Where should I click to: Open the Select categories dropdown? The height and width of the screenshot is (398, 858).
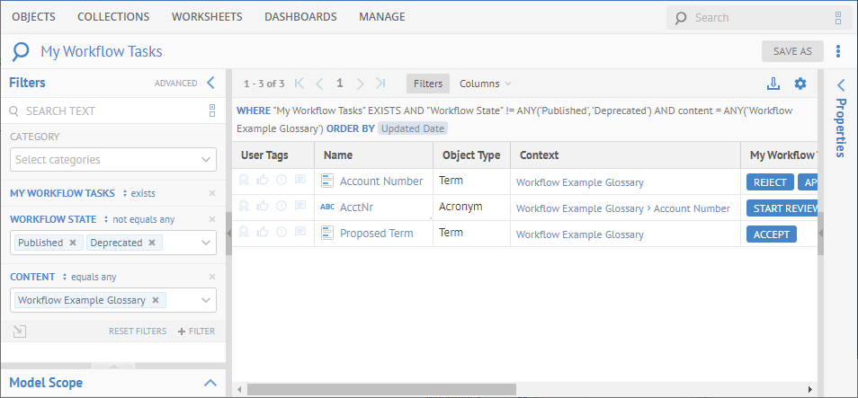[x=113, y=160]
